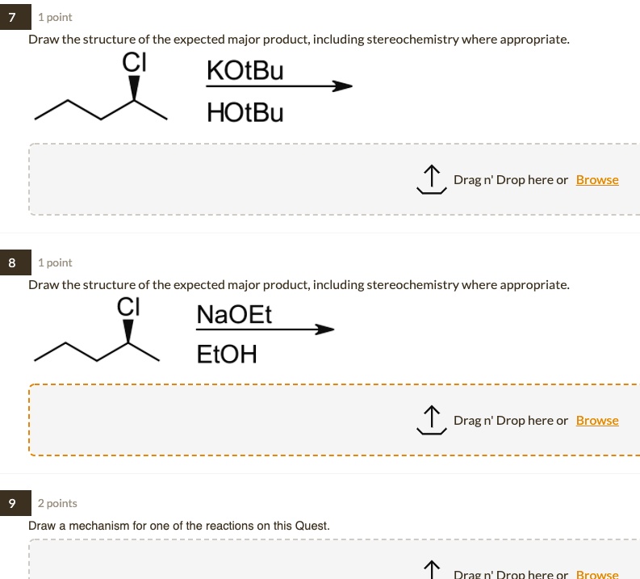Click the upload arrow icon in question 7
The width and height of the screenshot is (640, 579).
click(x=431, y=180)
